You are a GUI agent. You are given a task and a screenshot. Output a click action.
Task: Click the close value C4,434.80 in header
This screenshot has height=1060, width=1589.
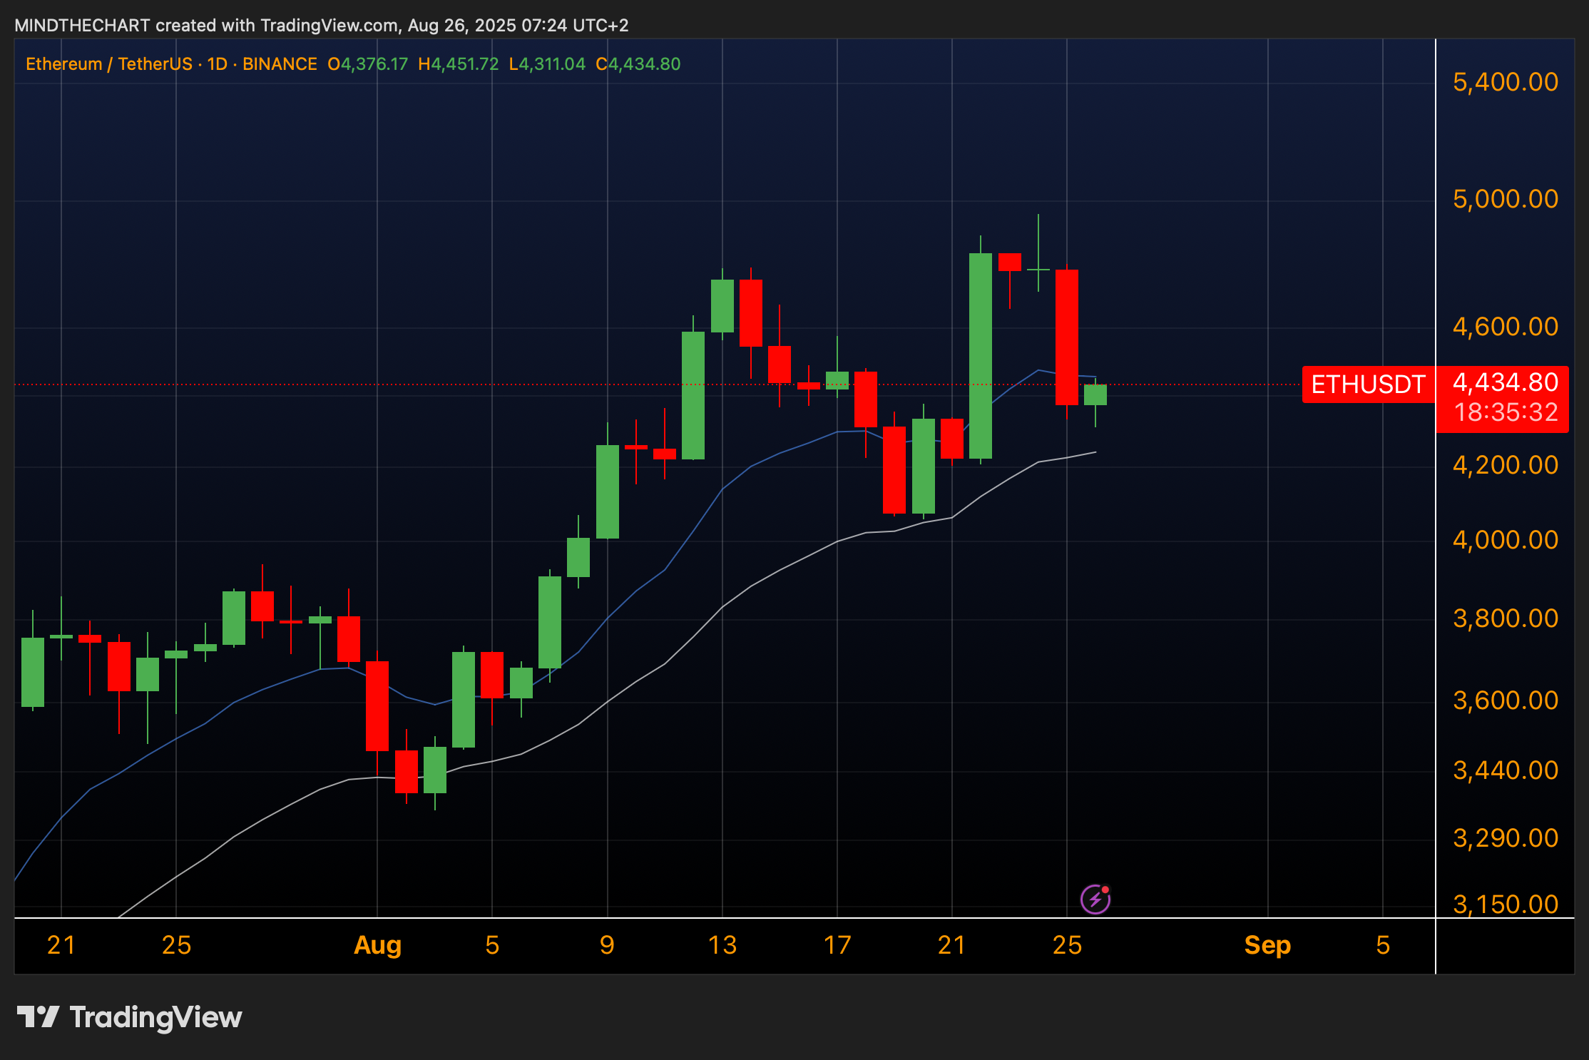(638, 64)
